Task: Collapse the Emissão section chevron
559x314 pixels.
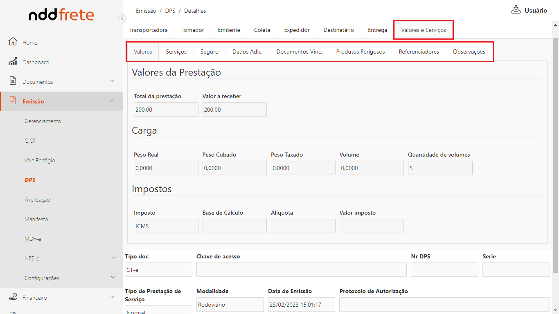Action: coord(112,101)
